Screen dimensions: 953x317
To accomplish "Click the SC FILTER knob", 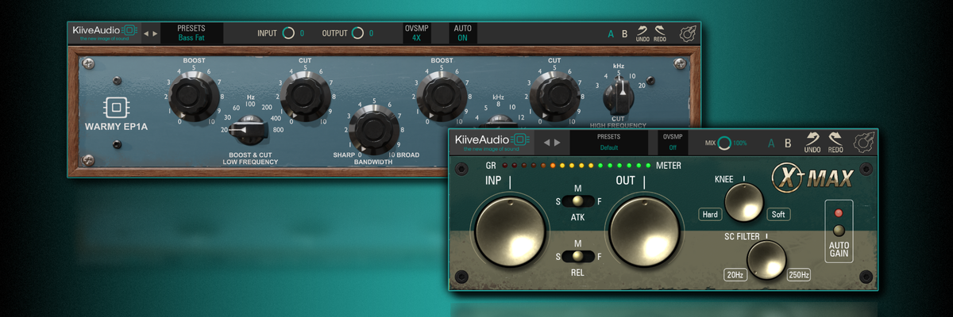I will coord(766,260).
